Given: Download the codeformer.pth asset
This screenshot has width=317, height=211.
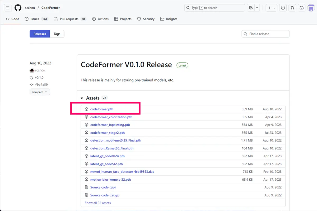Looking at the screenshot, I should click(x=101, y=109).
